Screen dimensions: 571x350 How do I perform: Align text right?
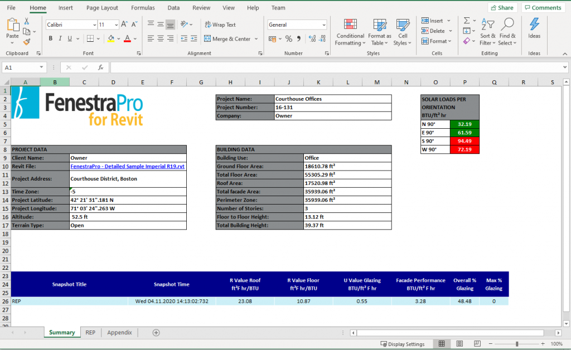point(170,38)
